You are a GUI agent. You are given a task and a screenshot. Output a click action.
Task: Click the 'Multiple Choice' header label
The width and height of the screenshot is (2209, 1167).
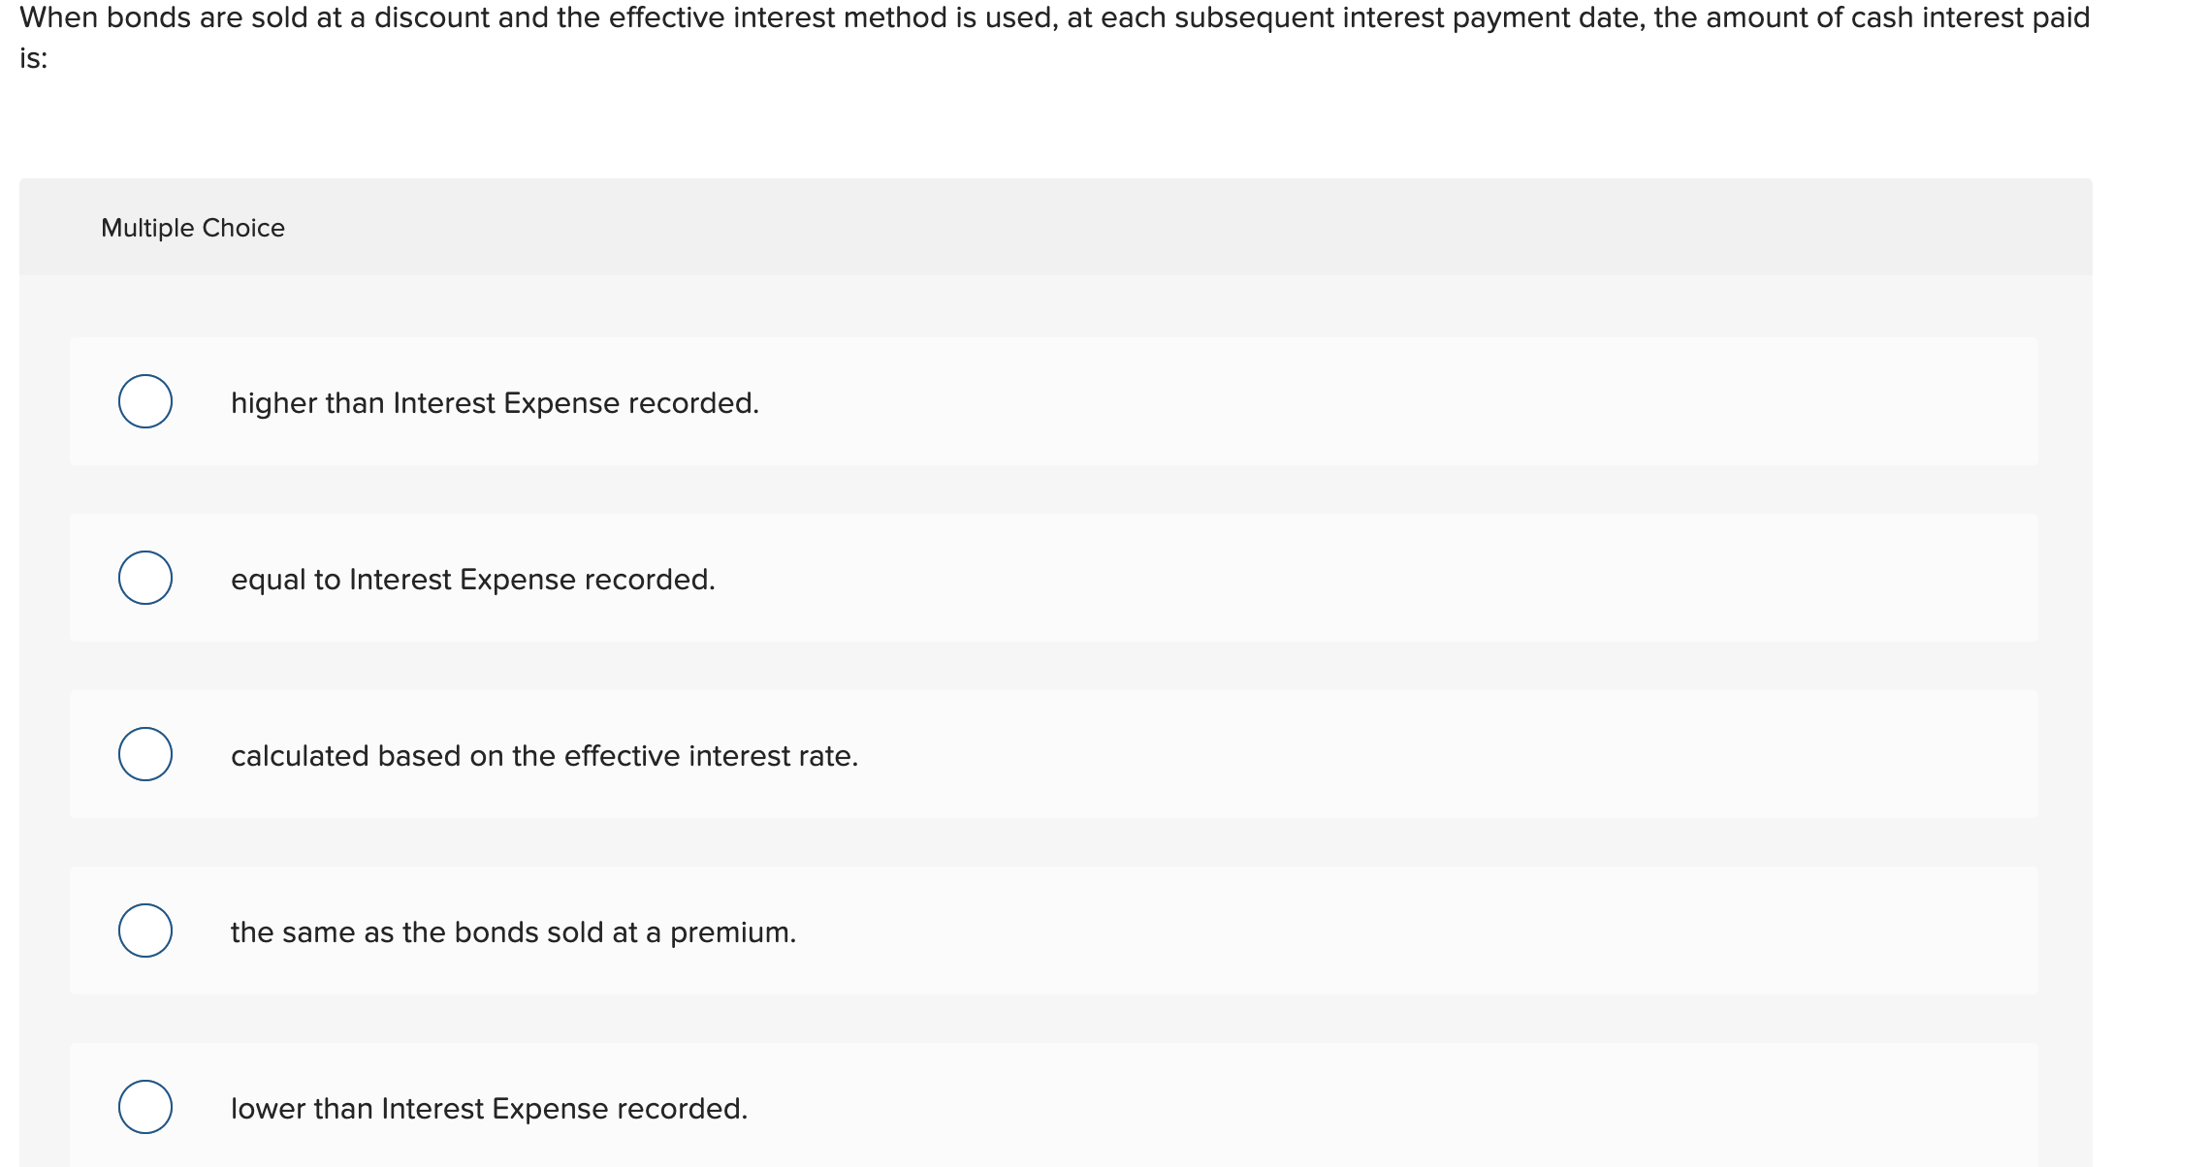click(x=191, y=228)
